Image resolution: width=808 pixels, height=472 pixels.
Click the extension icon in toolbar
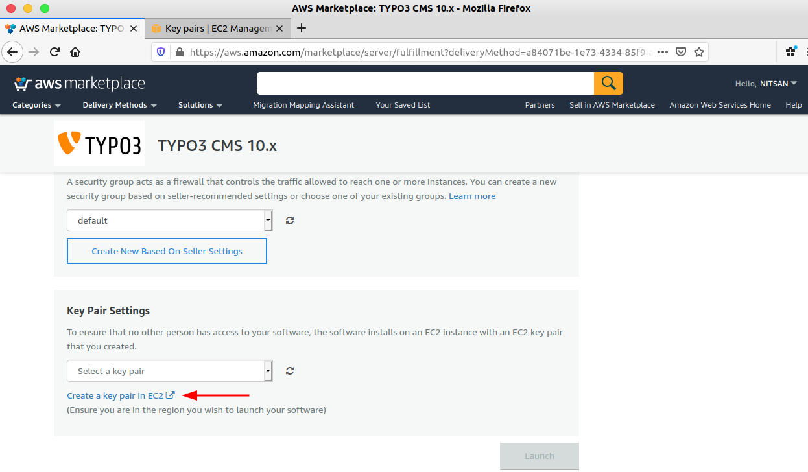pyautogui.click(x=791, y=52)
